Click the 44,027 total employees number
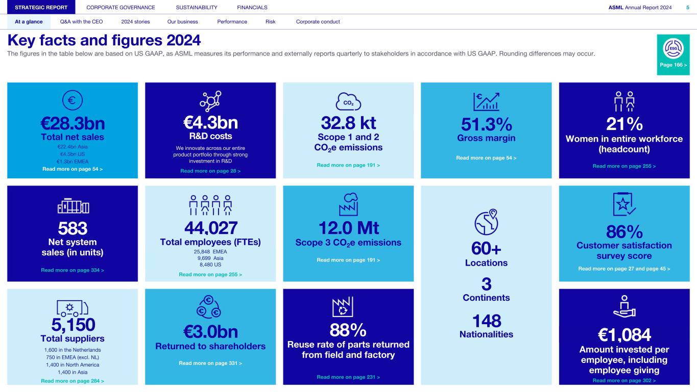Image resolution: width=697 pixels, height=392 pixels. tap(210, 228)
